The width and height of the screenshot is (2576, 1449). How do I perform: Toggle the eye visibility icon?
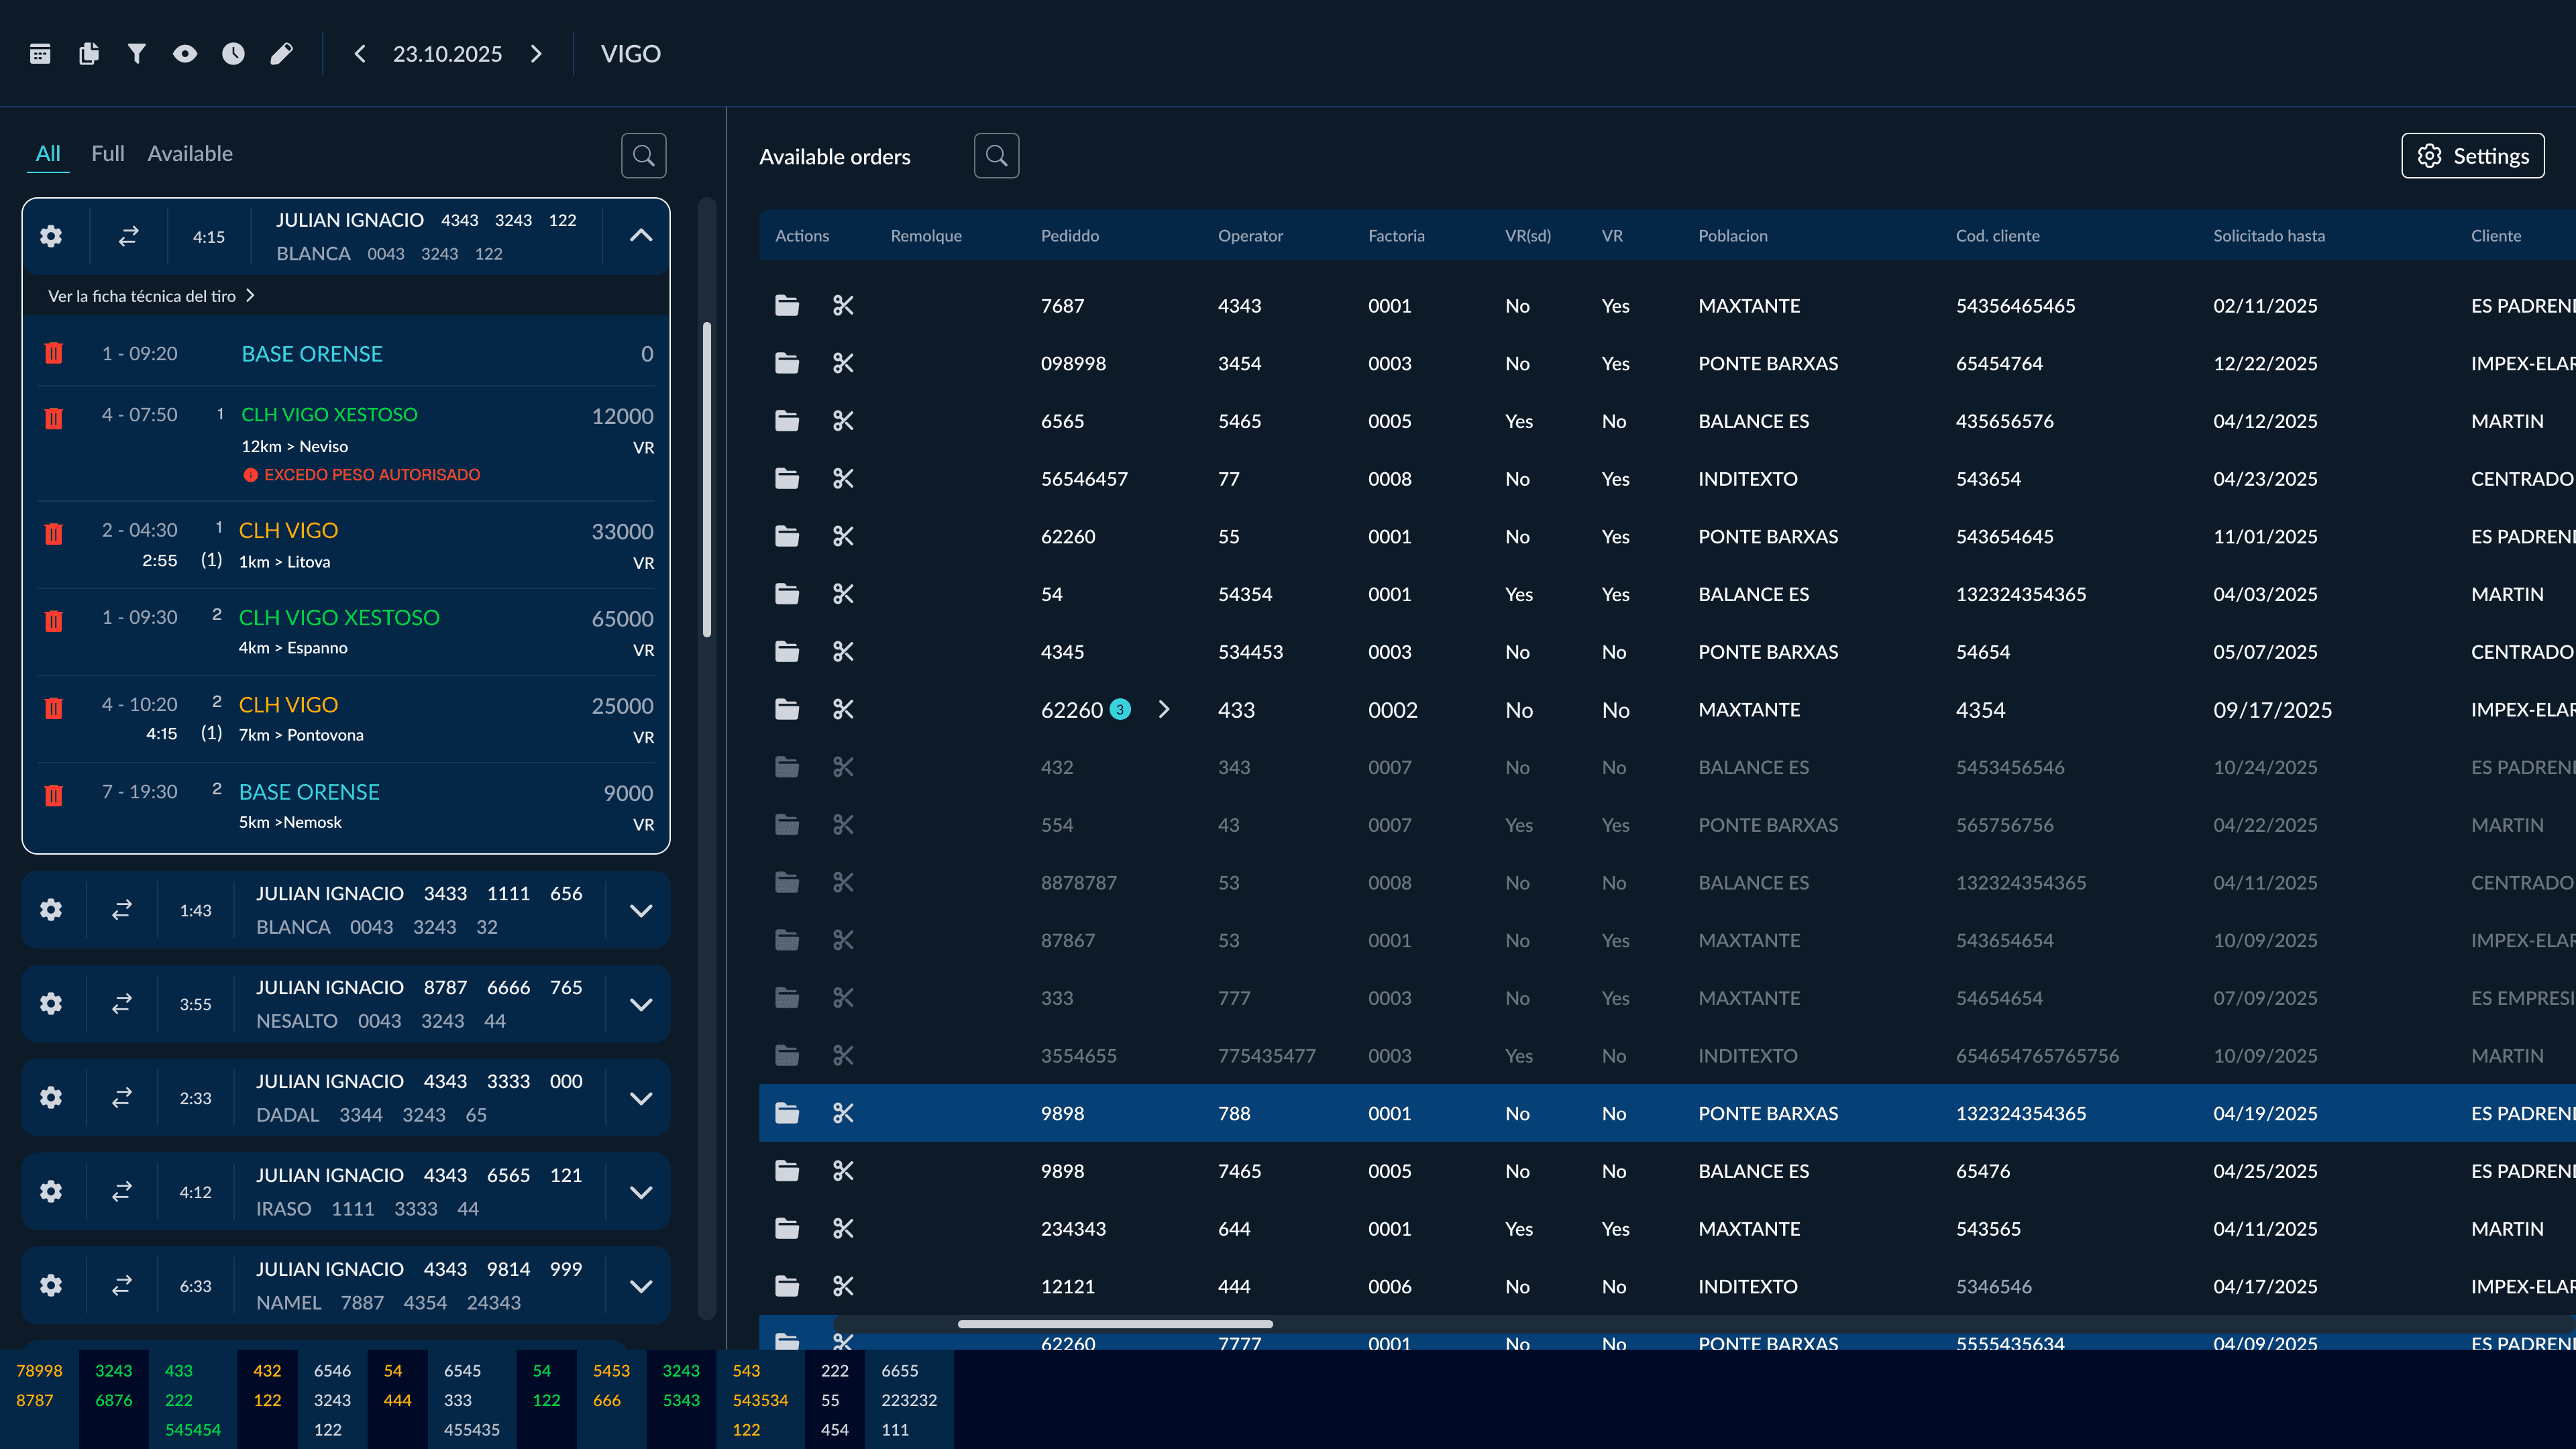[185, 54]
